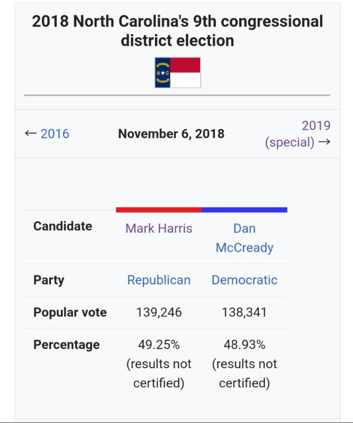
Task: Open the 2019 (special) election link
Action: coord(297,134)
